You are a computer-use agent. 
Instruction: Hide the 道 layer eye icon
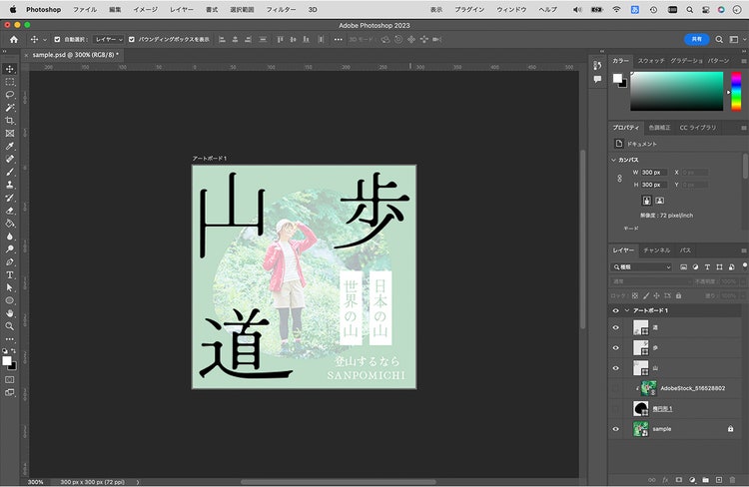tap(616, 327)
